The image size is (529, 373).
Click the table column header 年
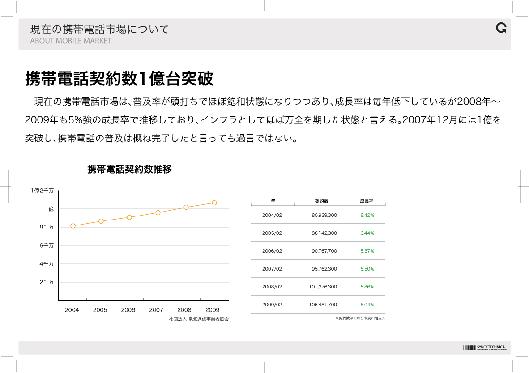pos(273,201)
